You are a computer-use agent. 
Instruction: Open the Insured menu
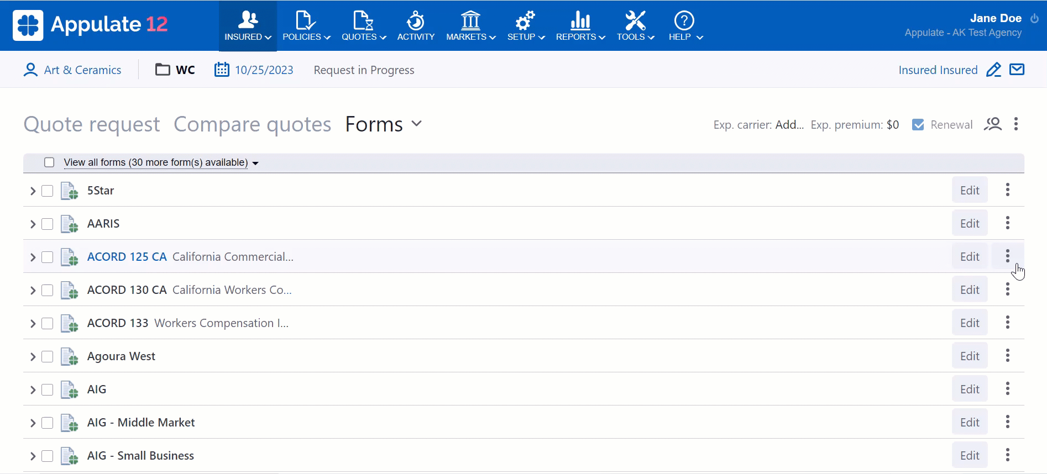[248, 26]
